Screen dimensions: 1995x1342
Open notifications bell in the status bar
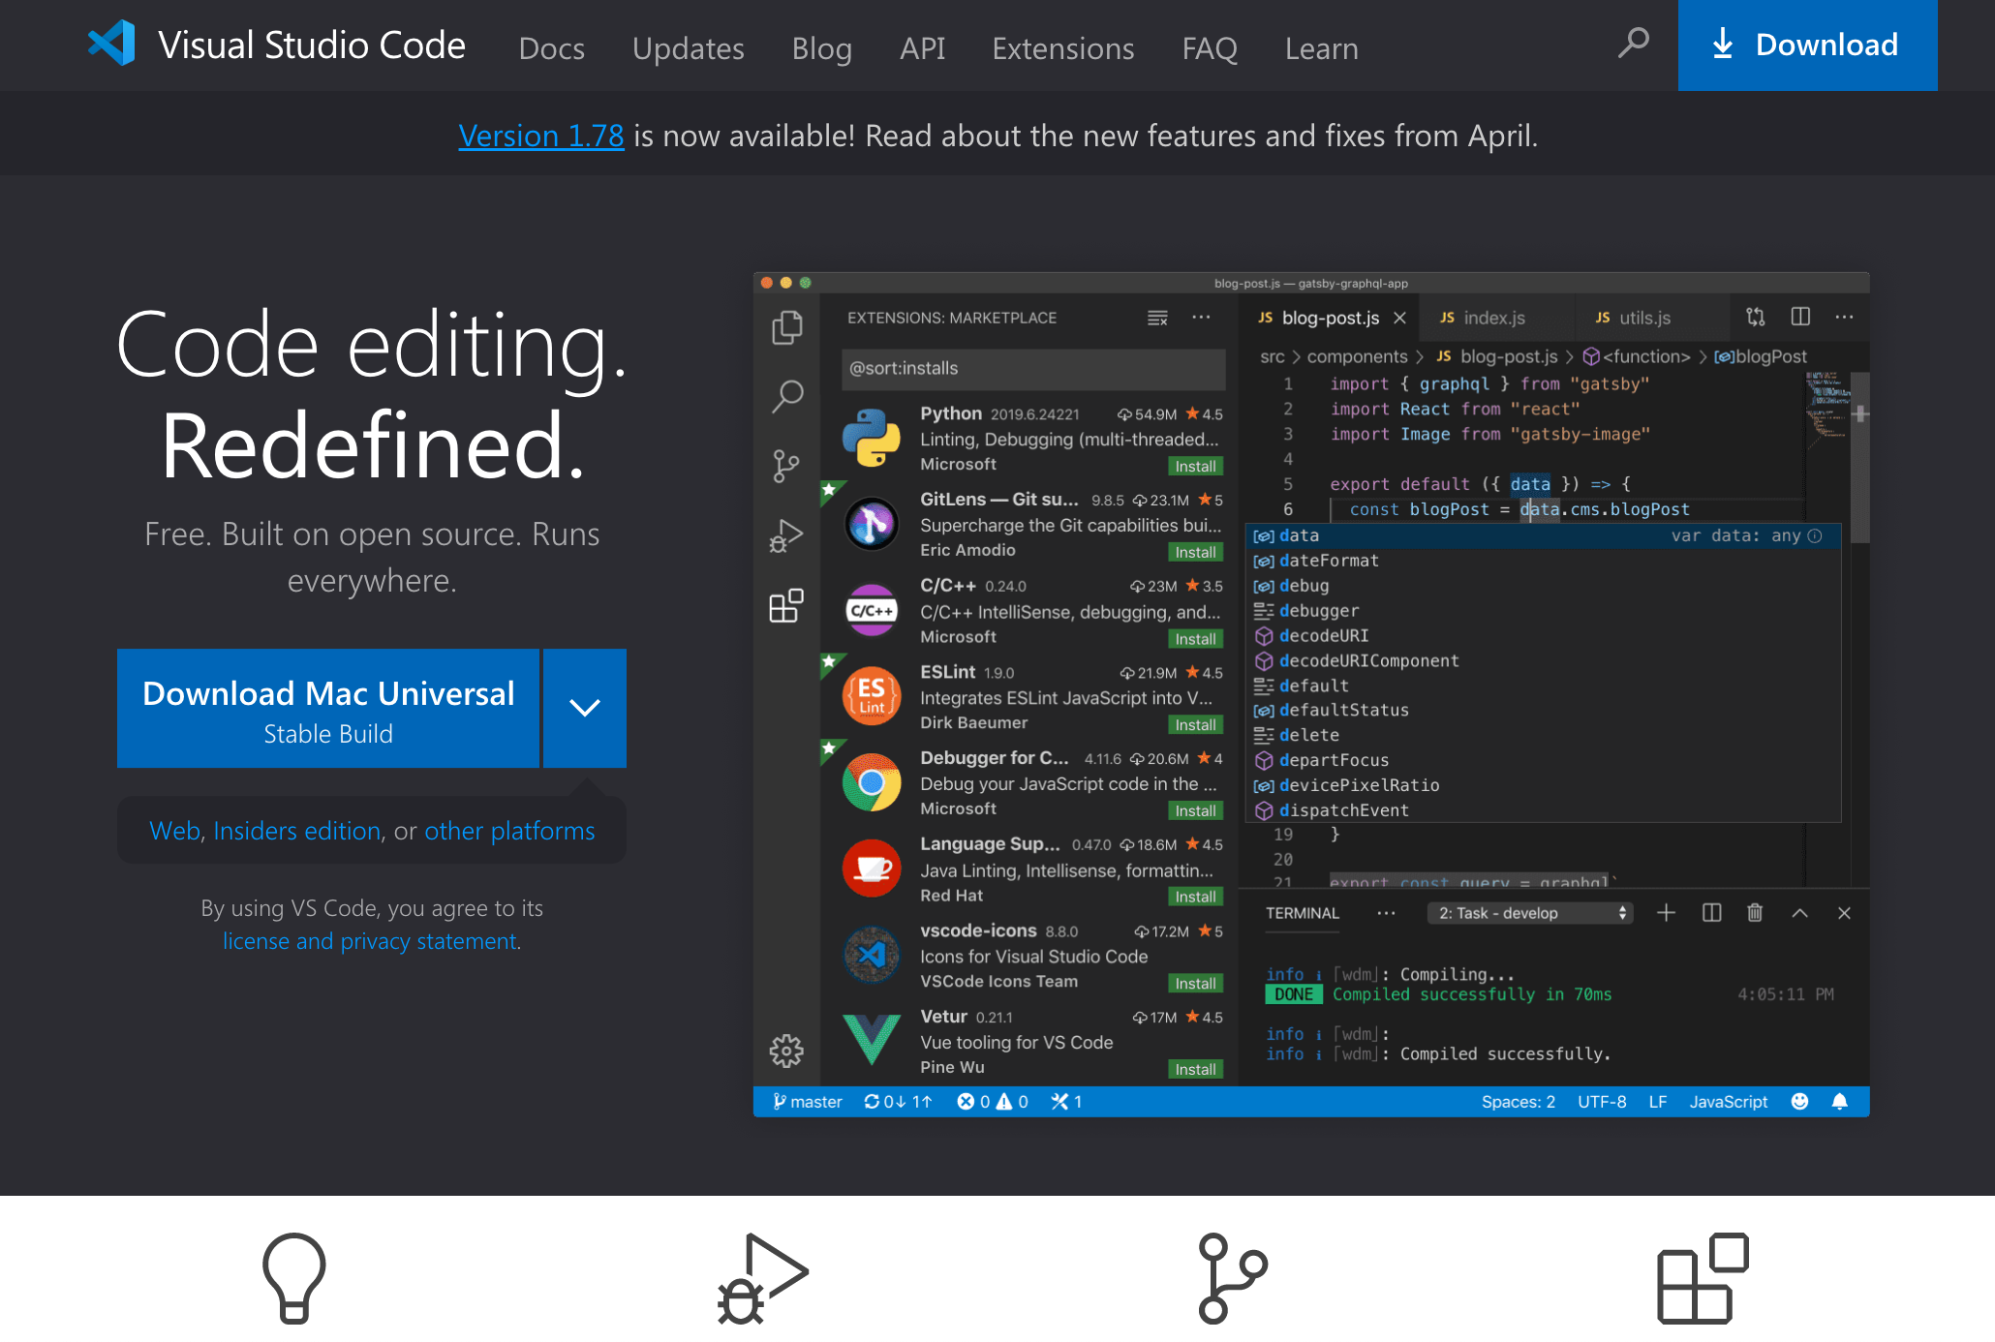(1840, 1102)
